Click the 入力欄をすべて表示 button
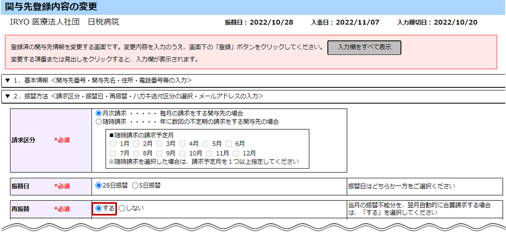Screen dimensions: 506x243 click(364, 47)
